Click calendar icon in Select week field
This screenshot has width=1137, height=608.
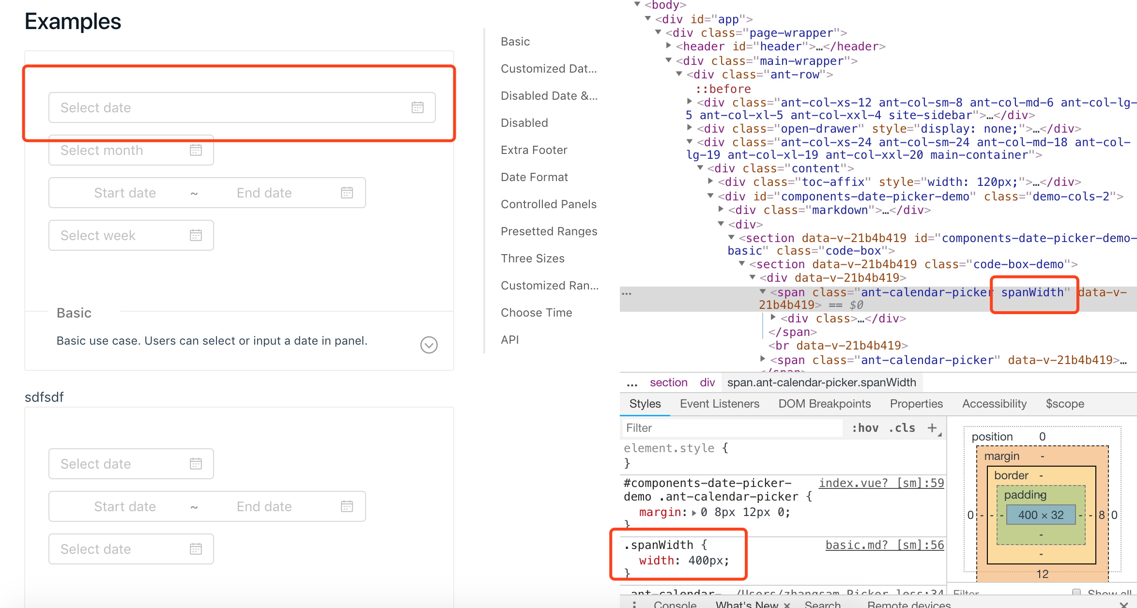tap(196, 235)
